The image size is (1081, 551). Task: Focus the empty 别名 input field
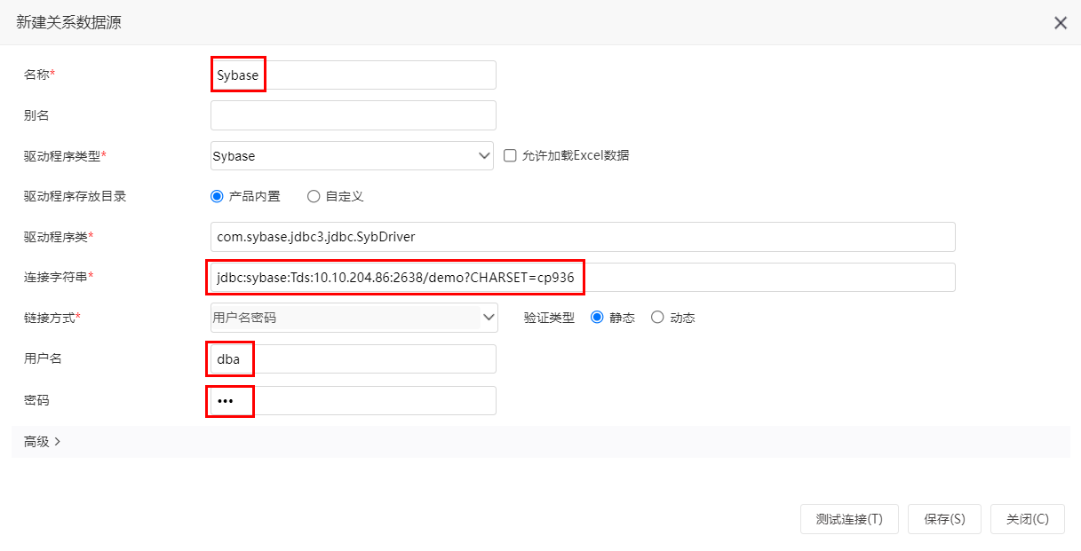click(354, 115)
